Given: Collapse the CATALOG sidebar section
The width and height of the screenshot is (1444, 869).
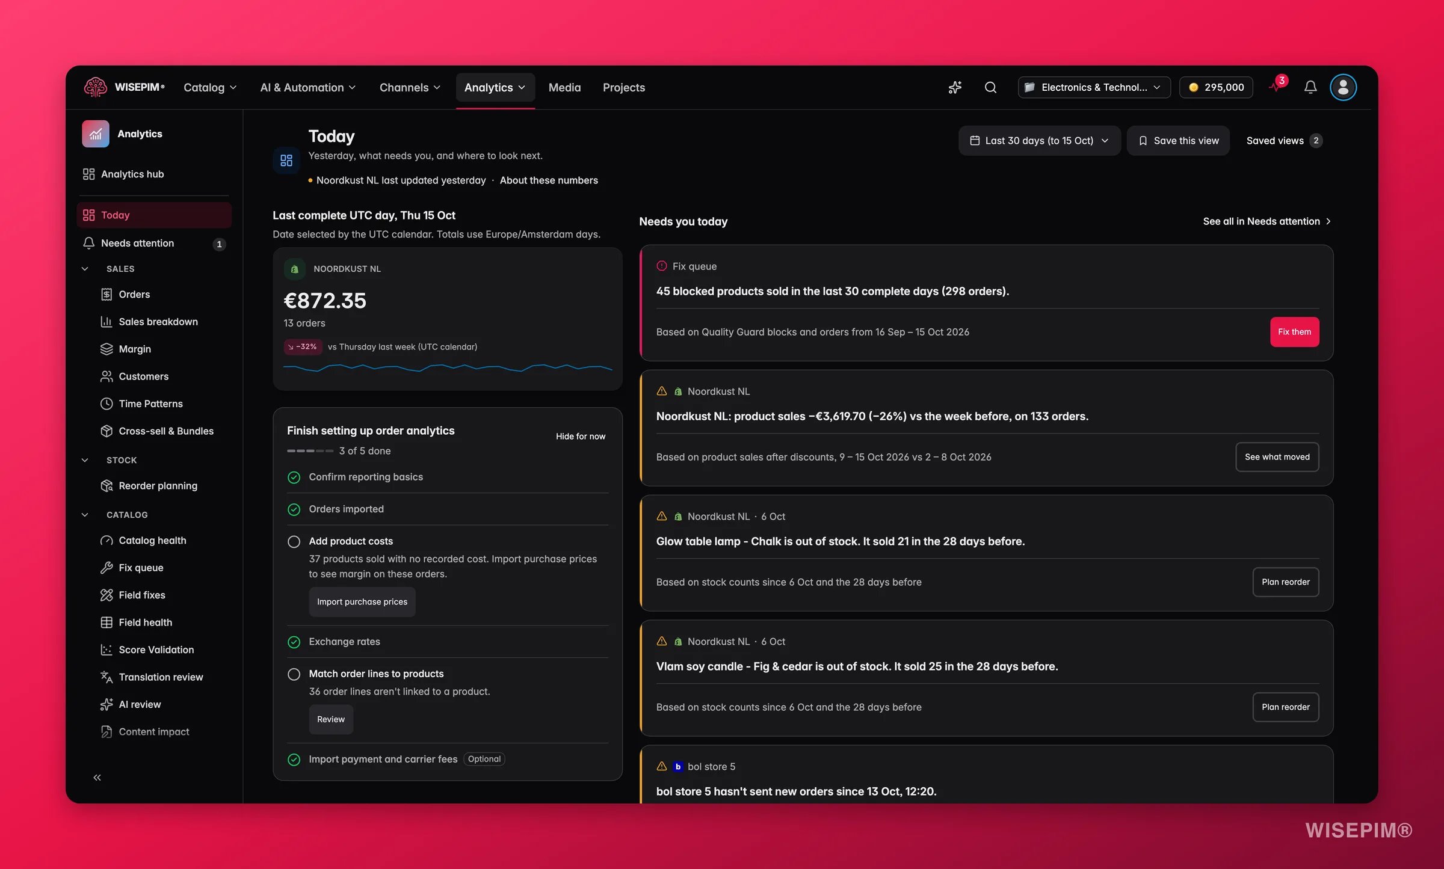Looking at the screenshot, I should (x=85, y=515).
